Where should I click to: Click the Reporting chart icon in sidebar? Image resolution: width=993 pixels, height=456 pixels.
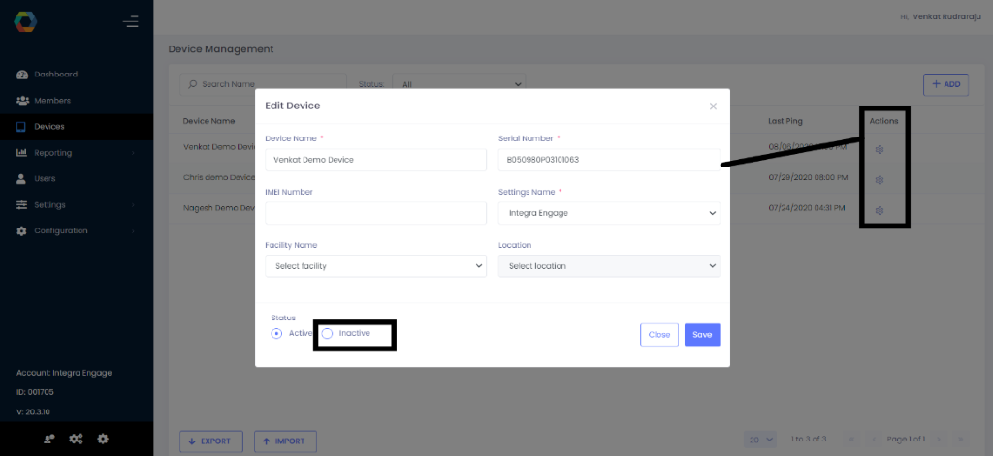point(22,153)
